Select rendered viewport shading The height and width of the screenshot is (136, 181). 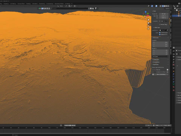(168, 6)
